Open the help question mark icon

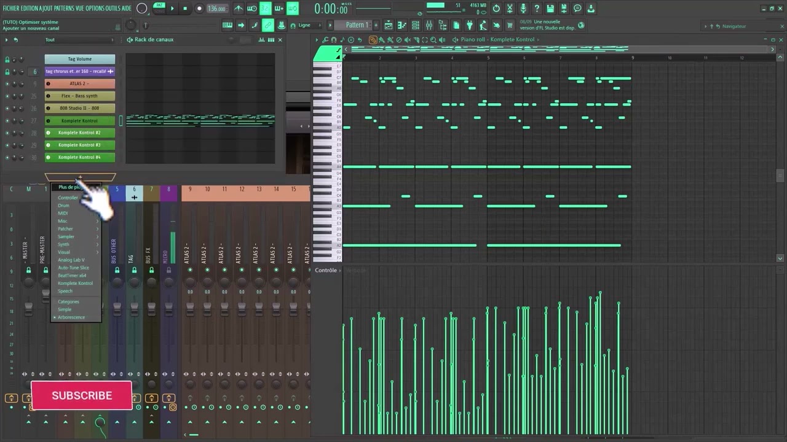[x=537, y=9]
